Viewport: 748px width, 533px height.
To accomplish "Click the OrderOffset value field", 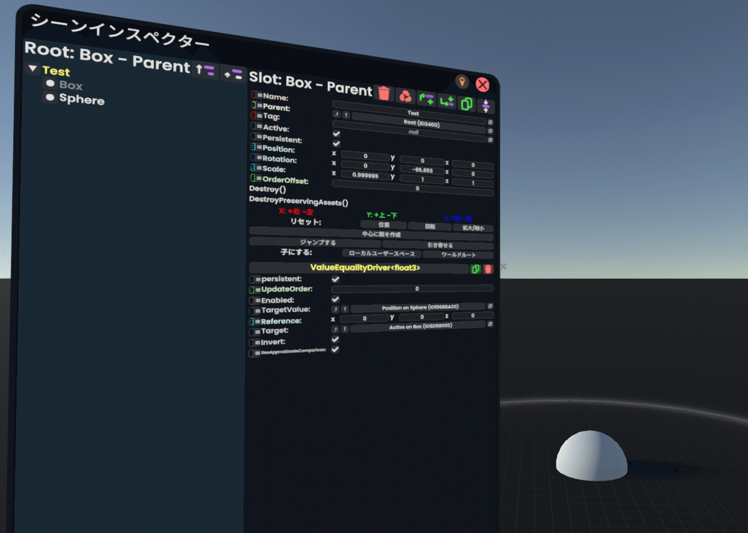I will click(x=413, y=188).
